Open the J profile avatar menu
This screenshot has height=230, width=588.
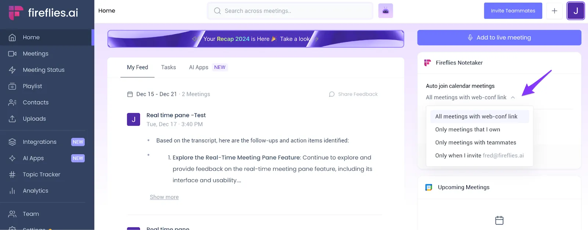[x=576, y=11]
